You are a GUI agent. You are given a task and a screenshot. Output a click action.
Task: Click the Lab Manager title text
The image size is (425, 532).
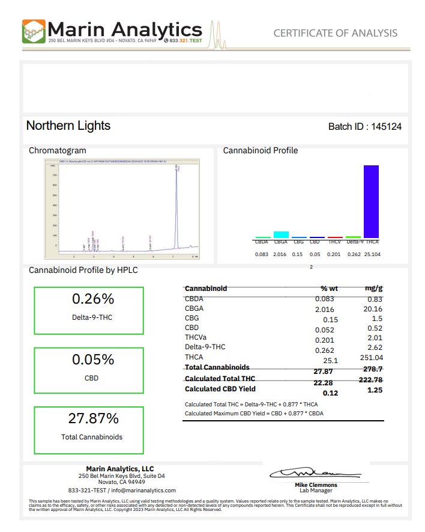(316, 491)
